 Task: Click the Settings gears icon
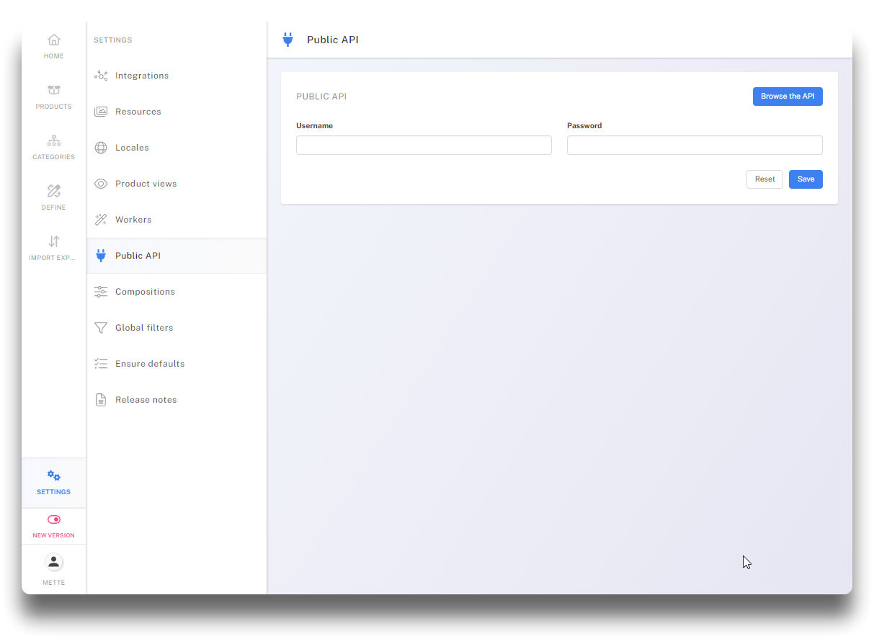[54, 476]
